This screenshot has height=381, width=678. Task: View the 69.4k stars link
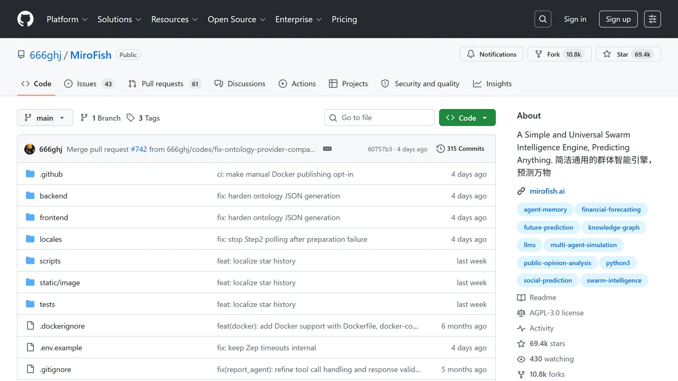pos(541,343)
